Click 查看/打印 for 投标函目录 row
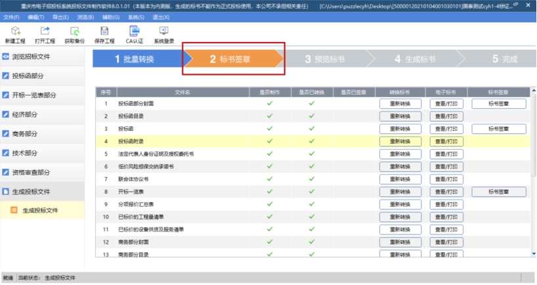Screen dimensions: 537x285 (446, 116)
